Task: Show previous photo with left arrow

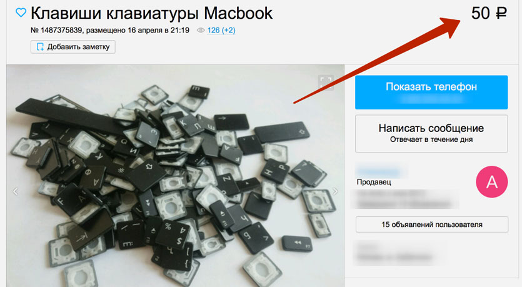Action: [x=15, y=191]
